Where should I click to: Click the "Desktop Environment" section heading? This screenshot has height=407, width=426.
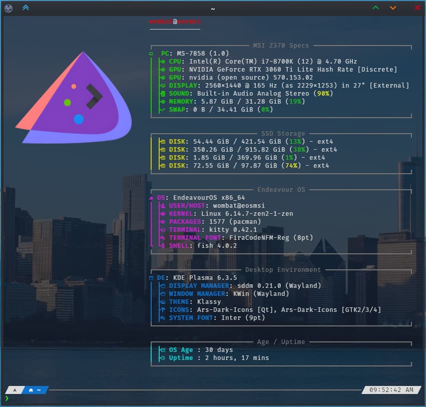click(x=283, y=270)
